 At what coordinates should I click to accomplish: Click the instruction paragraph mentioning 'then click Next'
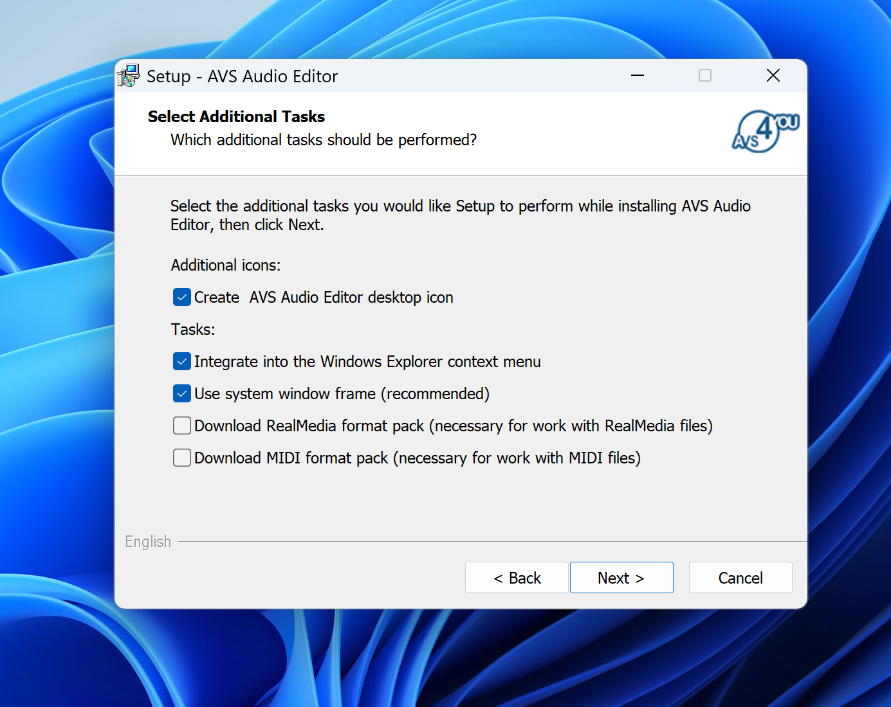pyautogui.click(x=460, y=215)
